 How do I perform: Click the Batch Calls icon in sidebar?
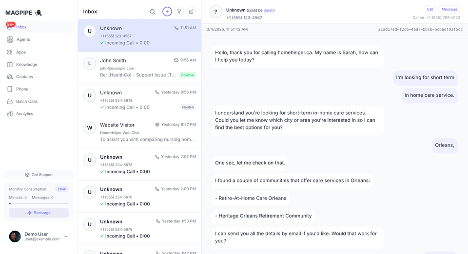pos(10,101)
